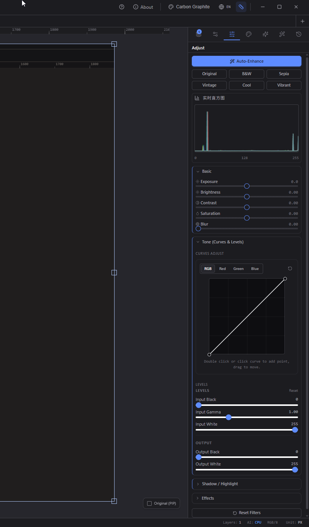The height and width of the screenshot is (527, 309).
Task: Reset the curve with the undo icon
Action: [290, 268]
